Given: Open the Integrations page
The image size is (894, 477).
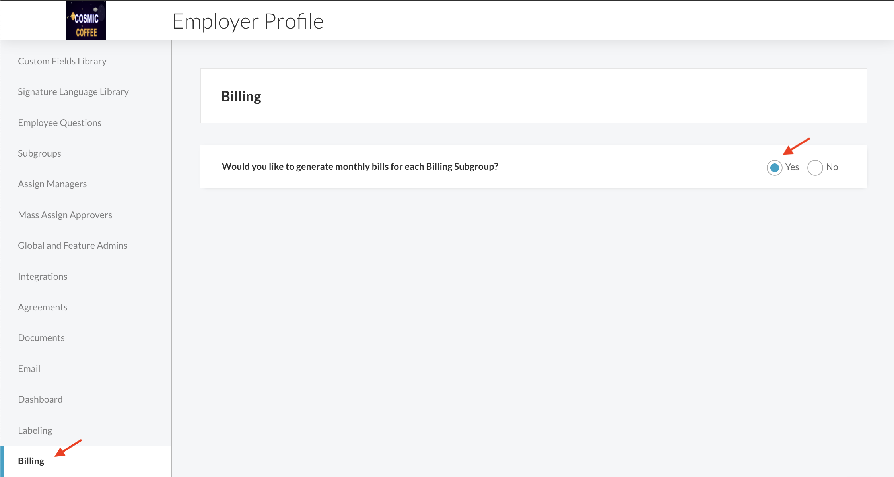Looking at the screenshot, I should point(43,277).
